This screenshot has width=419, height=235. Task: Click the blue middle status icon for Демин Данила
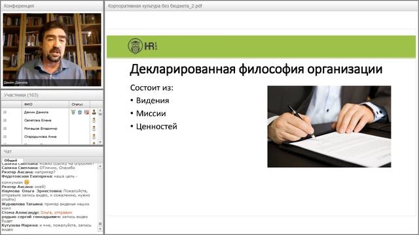[80, 112]
